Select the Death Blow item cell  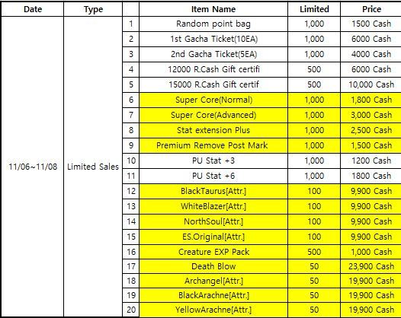click(213, 266)
